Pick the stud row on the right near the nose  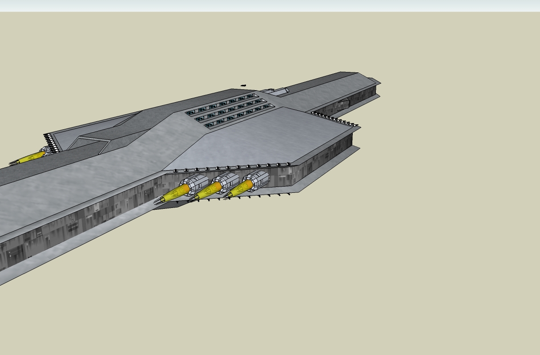[334, 118]
